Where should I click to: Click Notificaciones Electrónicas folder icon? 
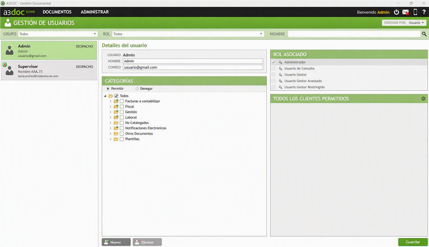(116, 128)
